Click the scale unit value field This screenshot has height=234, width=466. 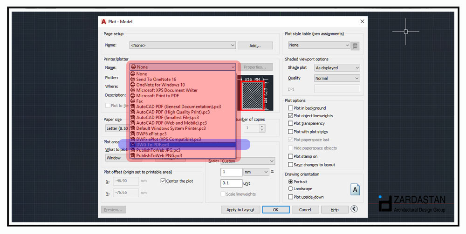click(231, 183)
